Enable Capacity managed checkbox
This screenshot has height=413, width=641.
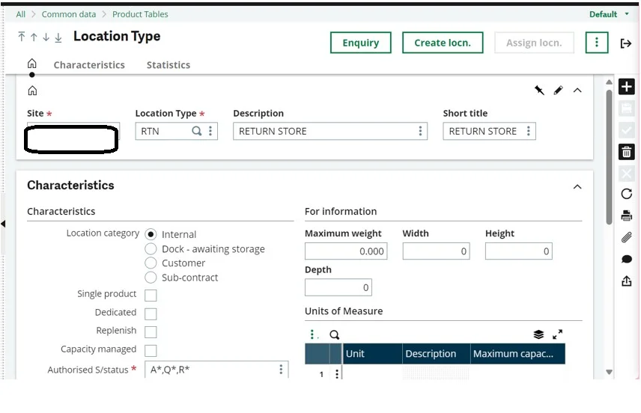click(151, 350)
